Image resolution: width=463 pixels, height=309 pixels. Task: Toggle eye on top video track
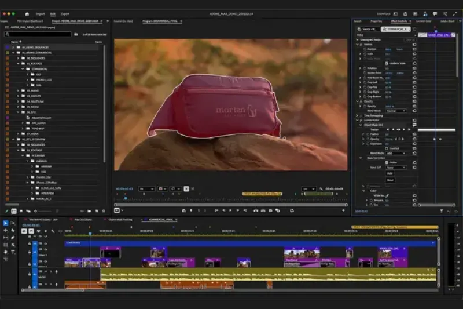(x=46, y=243)
